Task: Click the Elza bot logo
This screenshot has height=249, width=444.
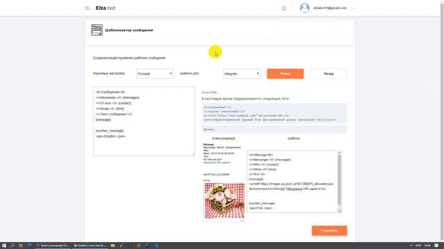Action: (105, 8)
